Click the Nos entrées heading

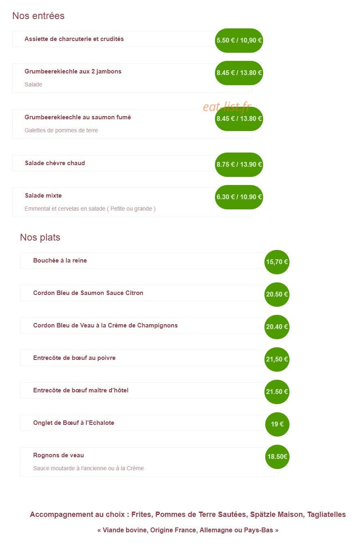[38, 16]
